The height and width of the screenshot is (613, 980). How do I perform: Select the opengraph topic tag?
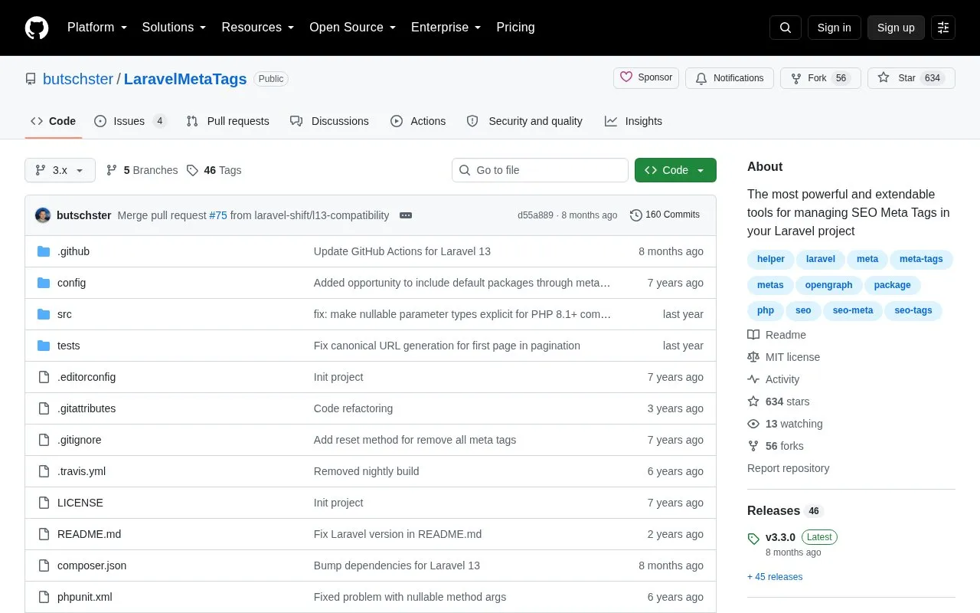828,285
